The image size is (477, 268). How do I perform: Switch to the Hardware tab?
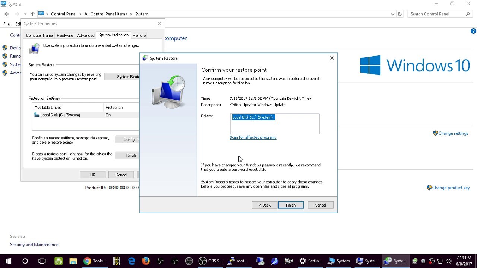click(65, 35)
